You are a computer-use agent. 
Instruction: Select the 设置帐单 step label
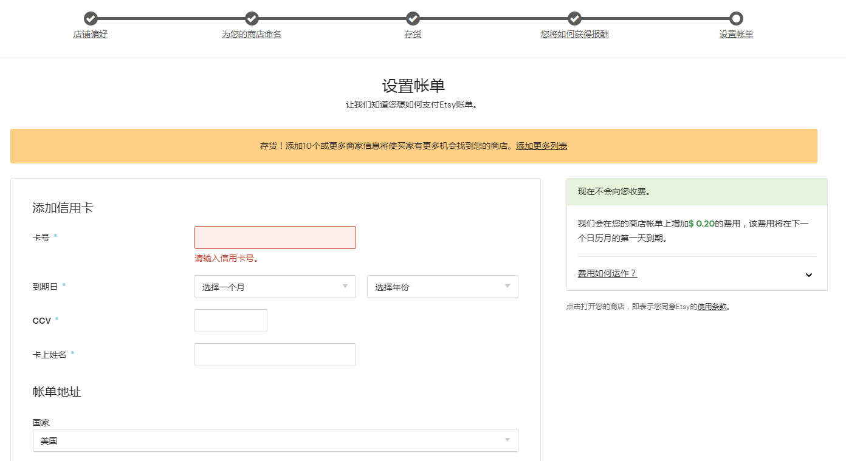pyautogui.click(x=736, y=35)
